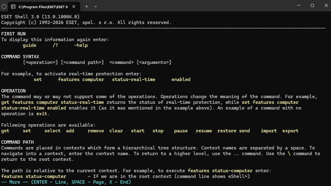
Task: Click the 'OPERATION' heading
Action: [x=13, y=91]
